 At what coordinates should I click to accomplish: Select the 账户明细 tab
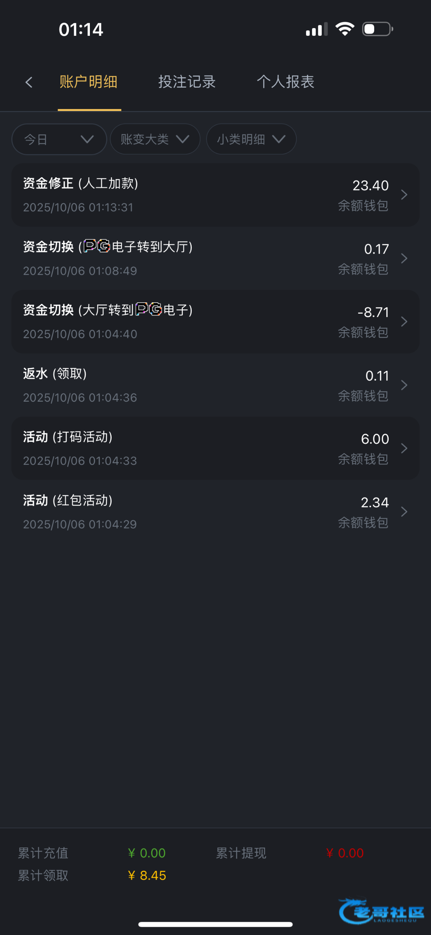click(89, 82)
